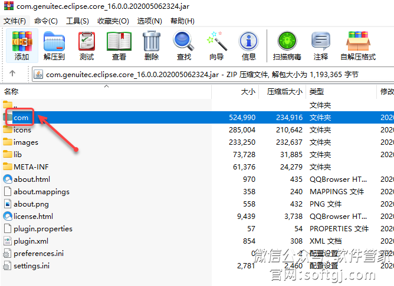394x286 pixels.
Task: Click the jar file icon in address bar
Action: (x=38, y=74)
